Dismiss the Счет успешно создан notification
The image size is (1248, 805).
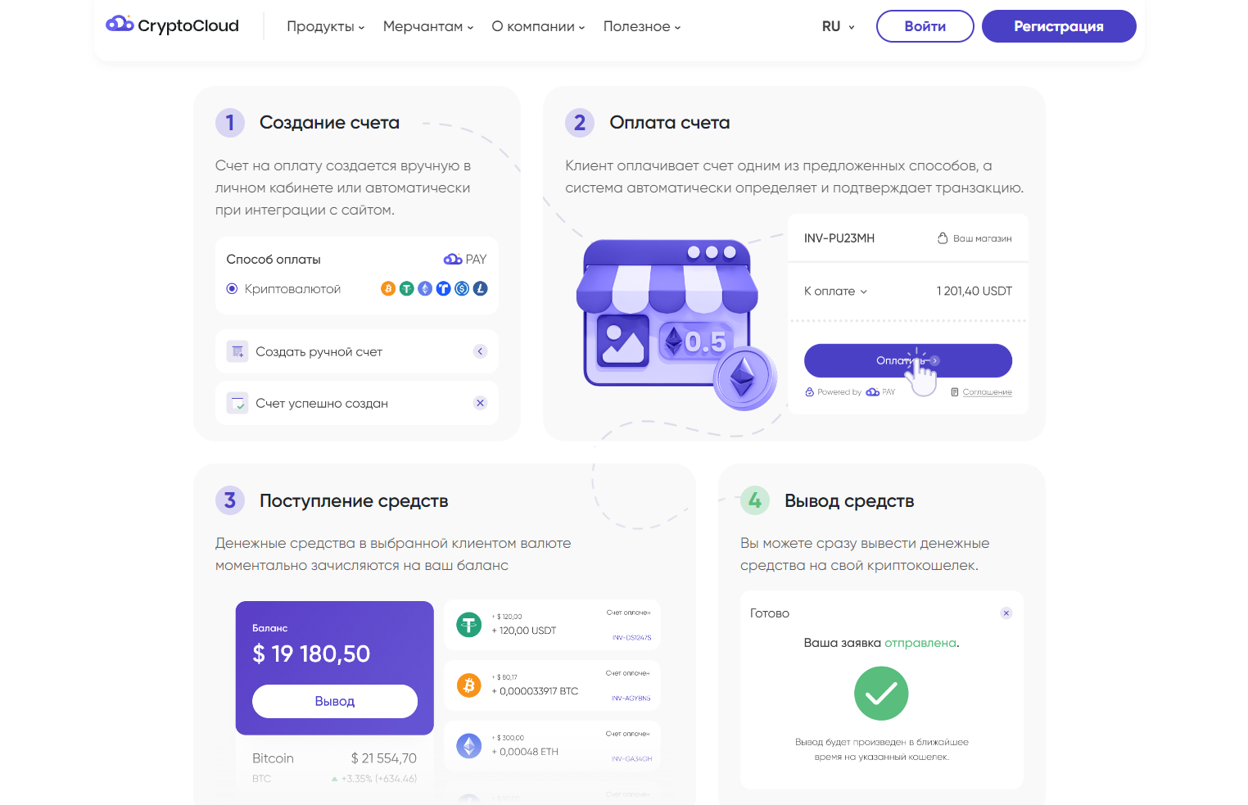[481, 403]
